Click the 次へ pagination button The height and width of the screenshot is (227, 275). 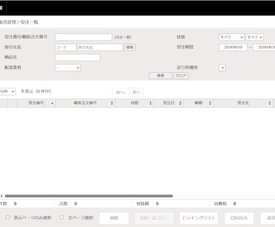(136, 93)
